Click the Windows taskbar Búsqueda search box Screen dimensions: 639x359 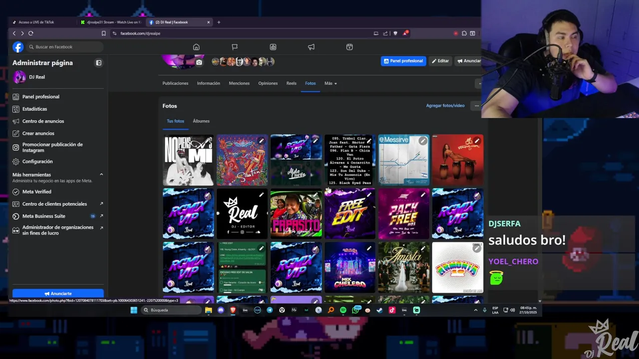(x=171, y=310)
